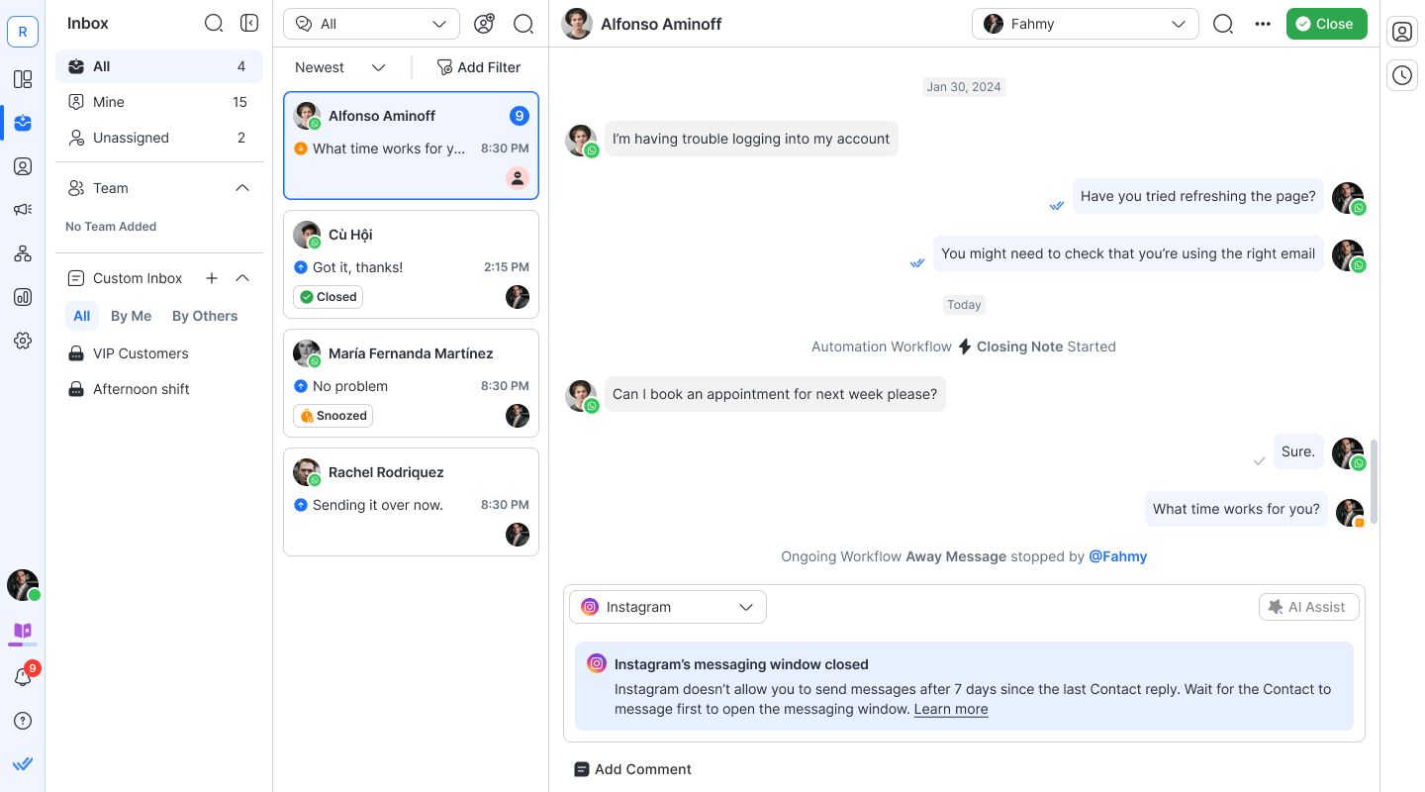Switch to the By Me tab
Screen dimensions: 1425x792
coord(131,316)
